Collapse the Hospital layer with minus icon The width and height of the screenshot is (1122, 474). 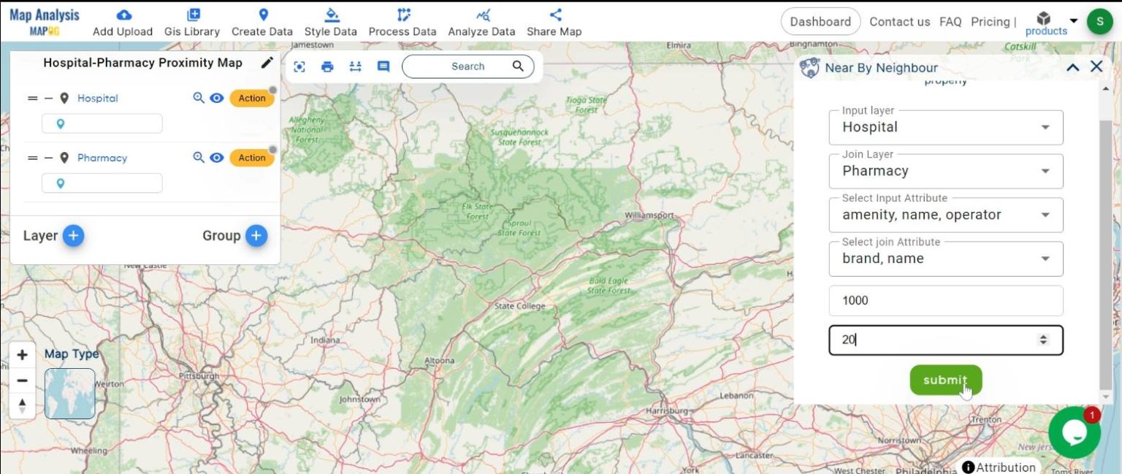coord(48,98)
